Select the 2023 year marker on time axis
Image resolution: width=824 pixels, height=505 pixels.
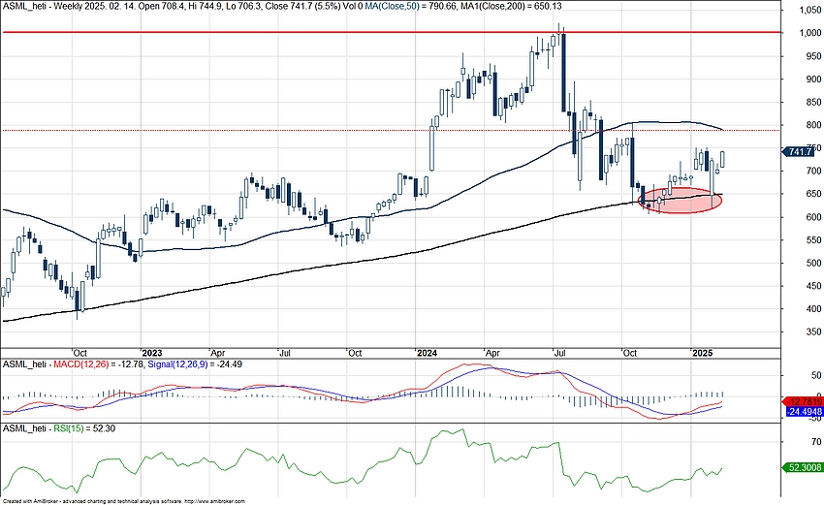151,353
